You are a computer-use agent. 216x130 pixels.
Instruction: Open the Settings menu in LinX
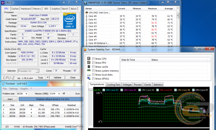pyautogui.click(x=13, y=89)
